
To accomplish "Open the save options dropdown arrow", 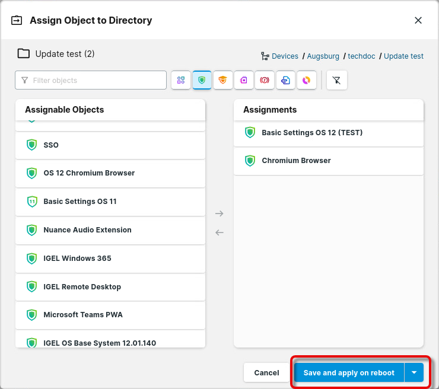I will (x=414, y=373).
